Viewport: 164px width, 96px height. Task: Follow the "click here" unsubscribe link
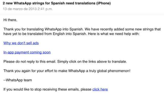pos(100,89)
